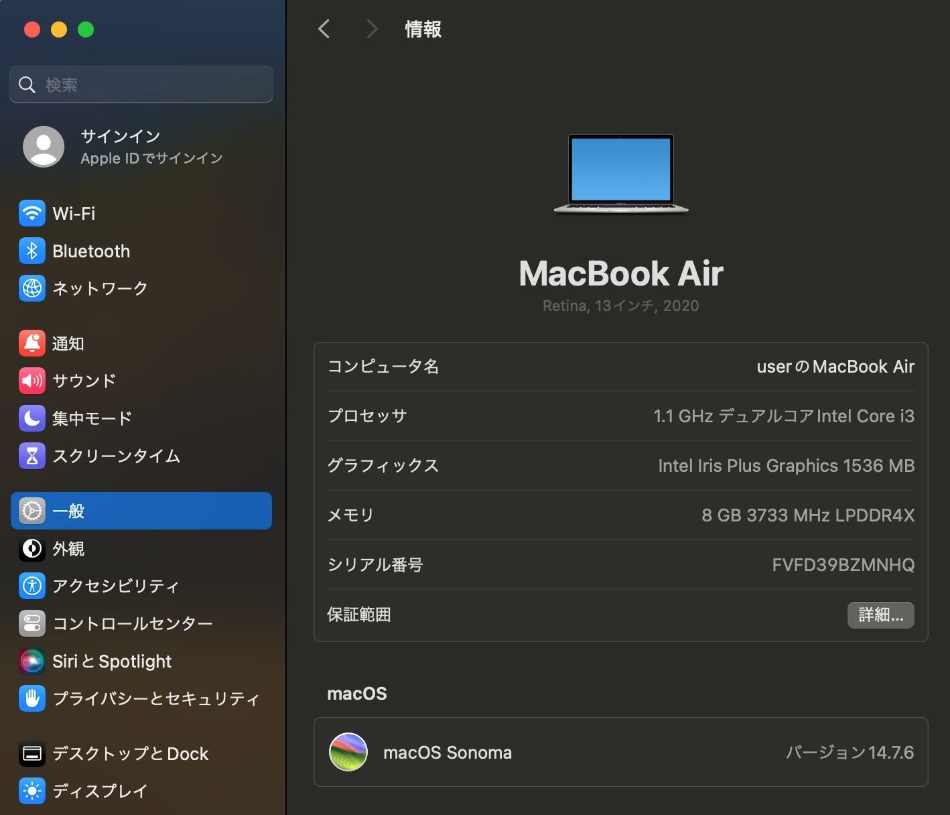The height and width of the screenshot is (815, 950).
Task: Click the アクセシビリティ icon
Action: coord(31,586)
